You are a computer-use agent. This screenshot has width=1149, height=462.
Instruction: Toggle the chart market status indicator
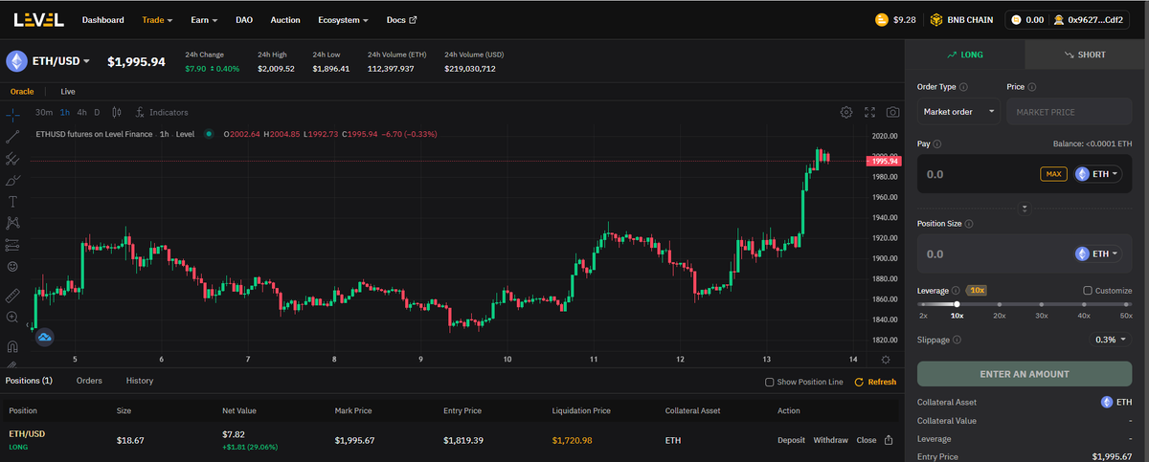pyautogui.click(x=208, y=134)
